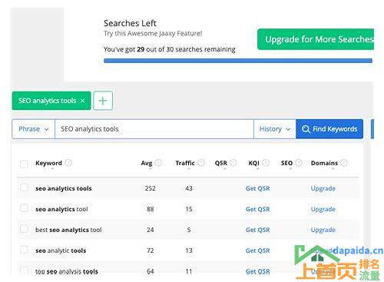Toggle the select-all checkbox in header

[x=24, y=164]
